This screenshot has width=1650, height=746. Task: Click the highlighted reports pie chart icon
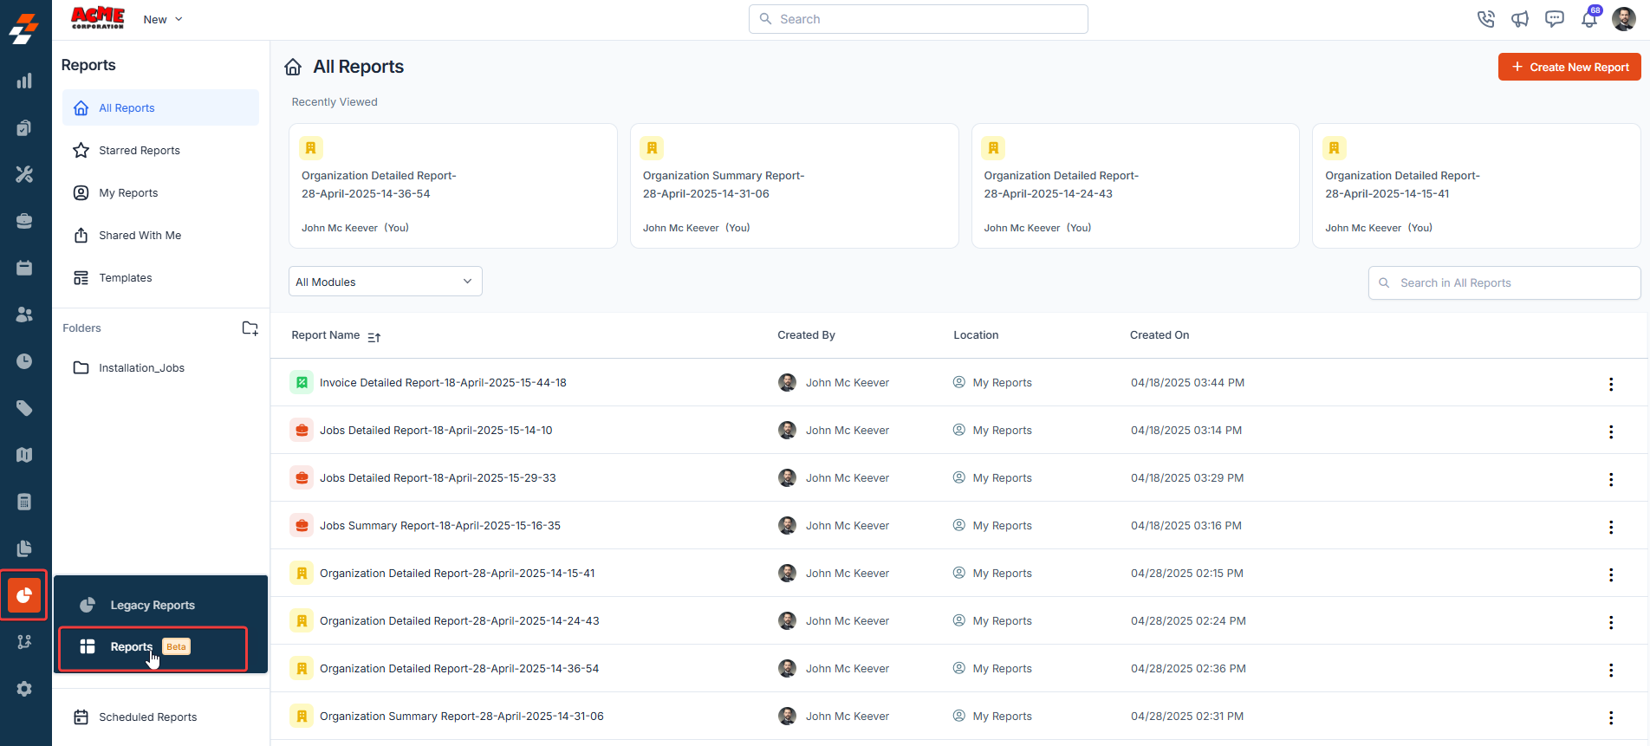click(24, 595)
